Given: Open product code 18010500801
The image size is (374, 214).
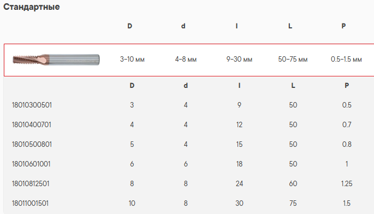Looking at the screenshot, I should [x=32, y=144].
